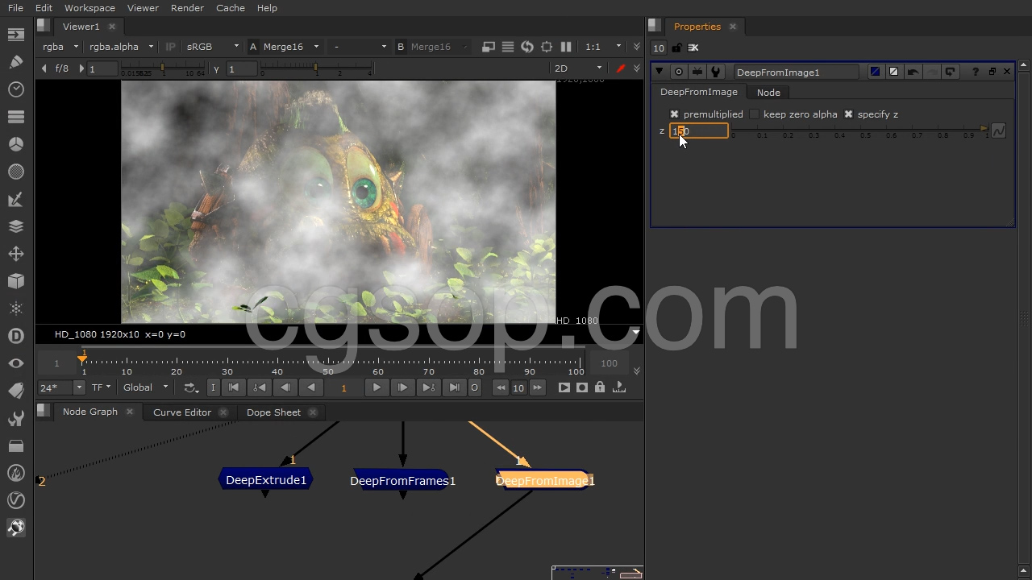Toggle the viewer region-of-interest icon

click(547, 47)
